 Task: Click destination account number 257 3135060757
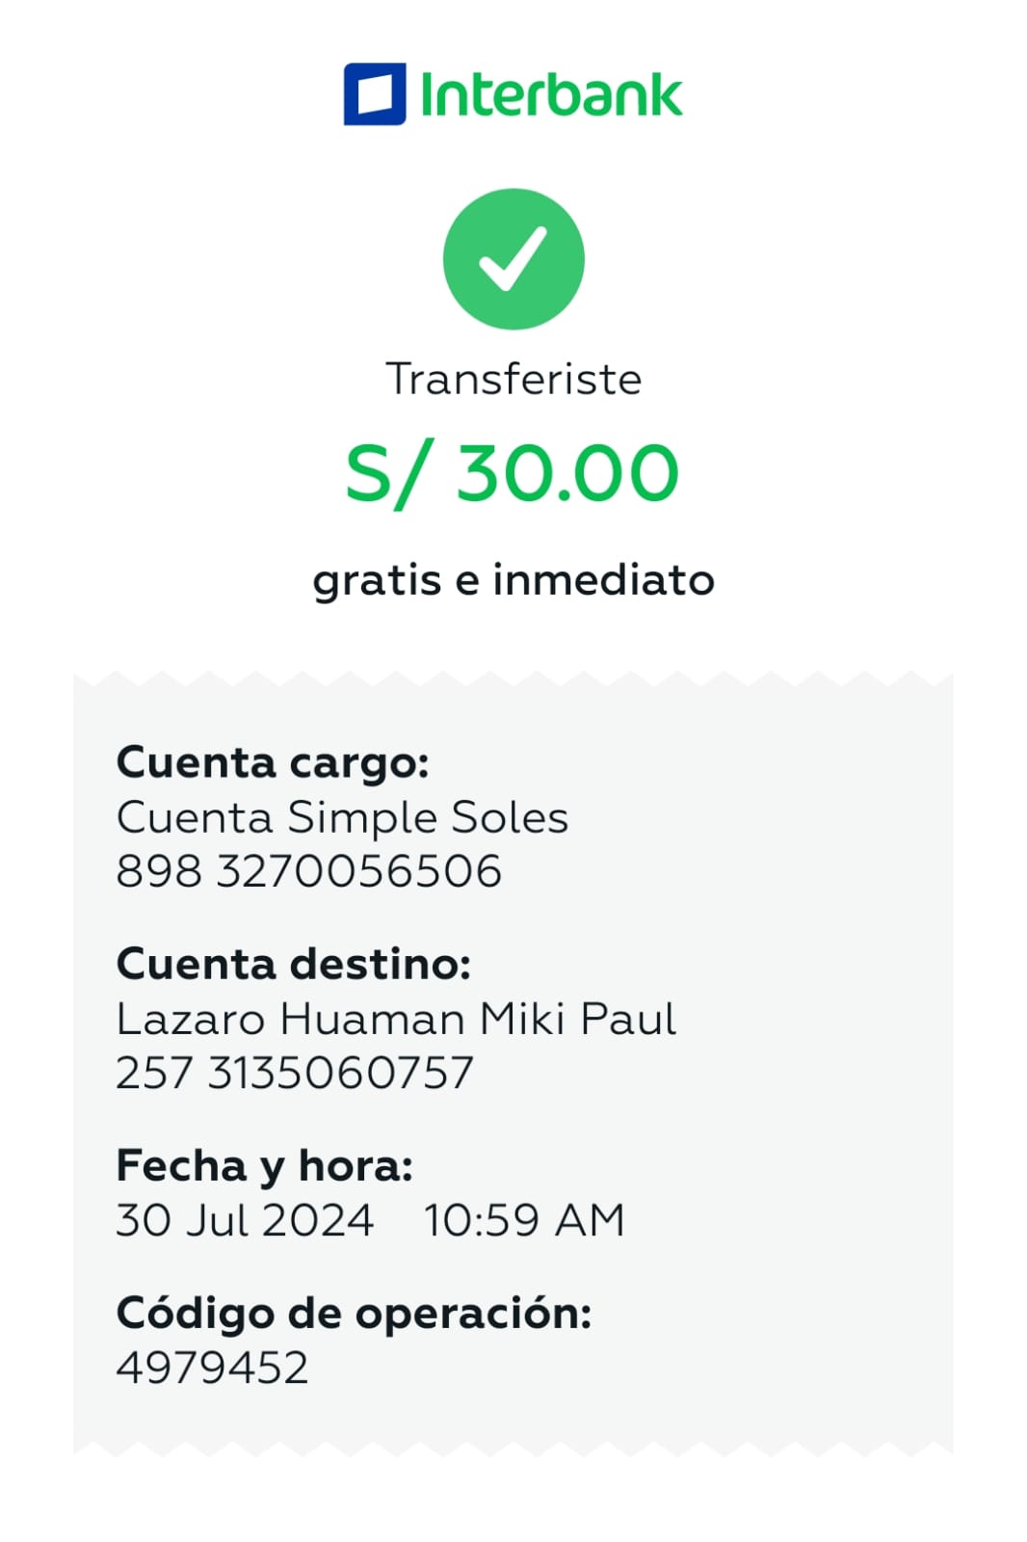click(295, 1073)
